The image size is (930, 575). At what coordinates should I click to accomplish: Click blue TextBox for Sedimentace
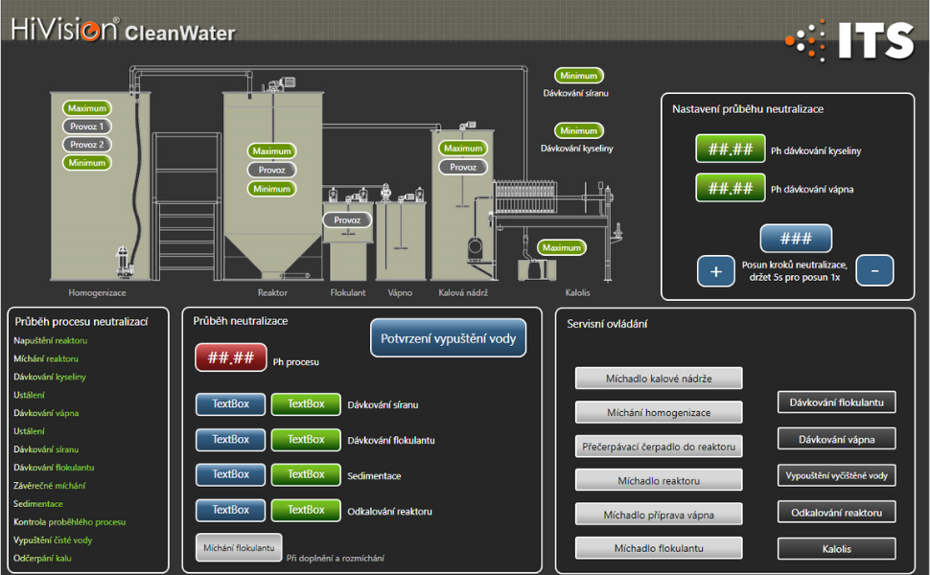point(231,474)
